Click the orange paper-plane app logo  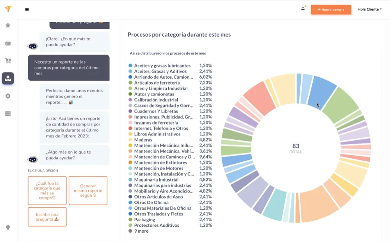coord(8,9)
